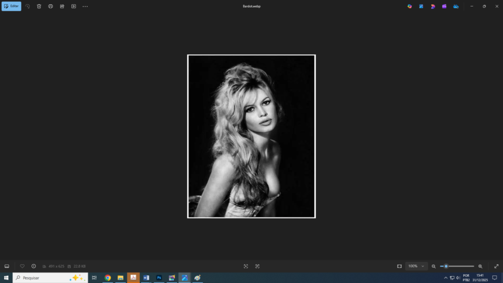Open the three-dots more options menu
This screenshot has width=503, height=283.
coord(85,6)
